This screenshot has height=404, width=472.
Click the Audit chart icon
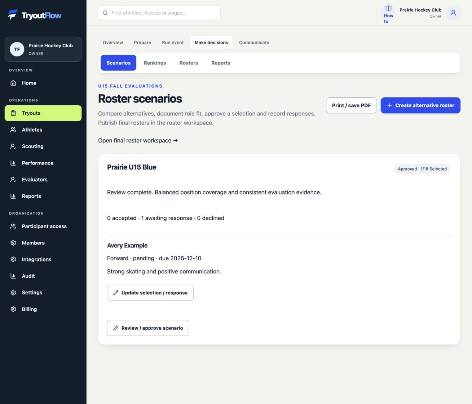[x=13, y=276]
